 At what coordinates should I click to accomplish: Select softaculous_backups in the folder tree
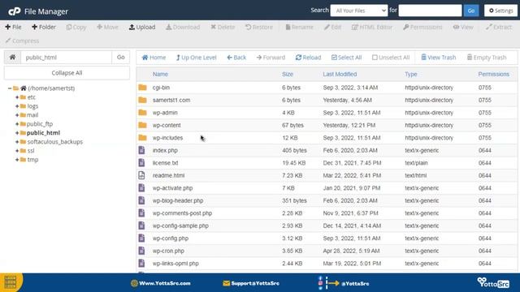pyautogui.click(x=54, y=142)
